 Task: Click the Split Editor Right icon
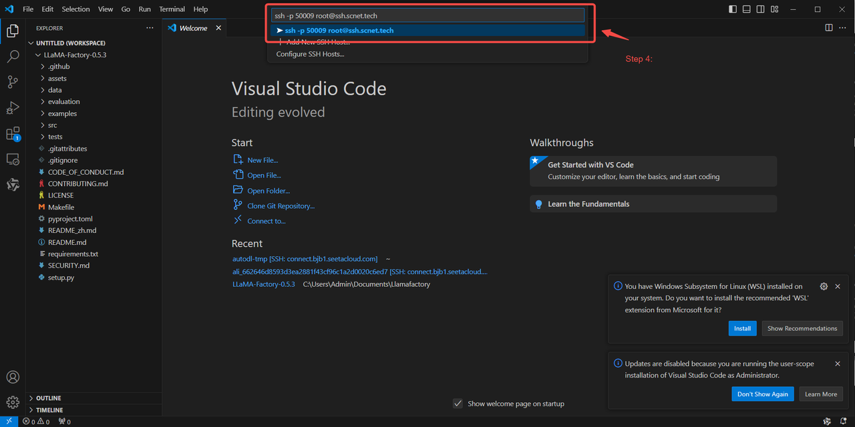828,28
